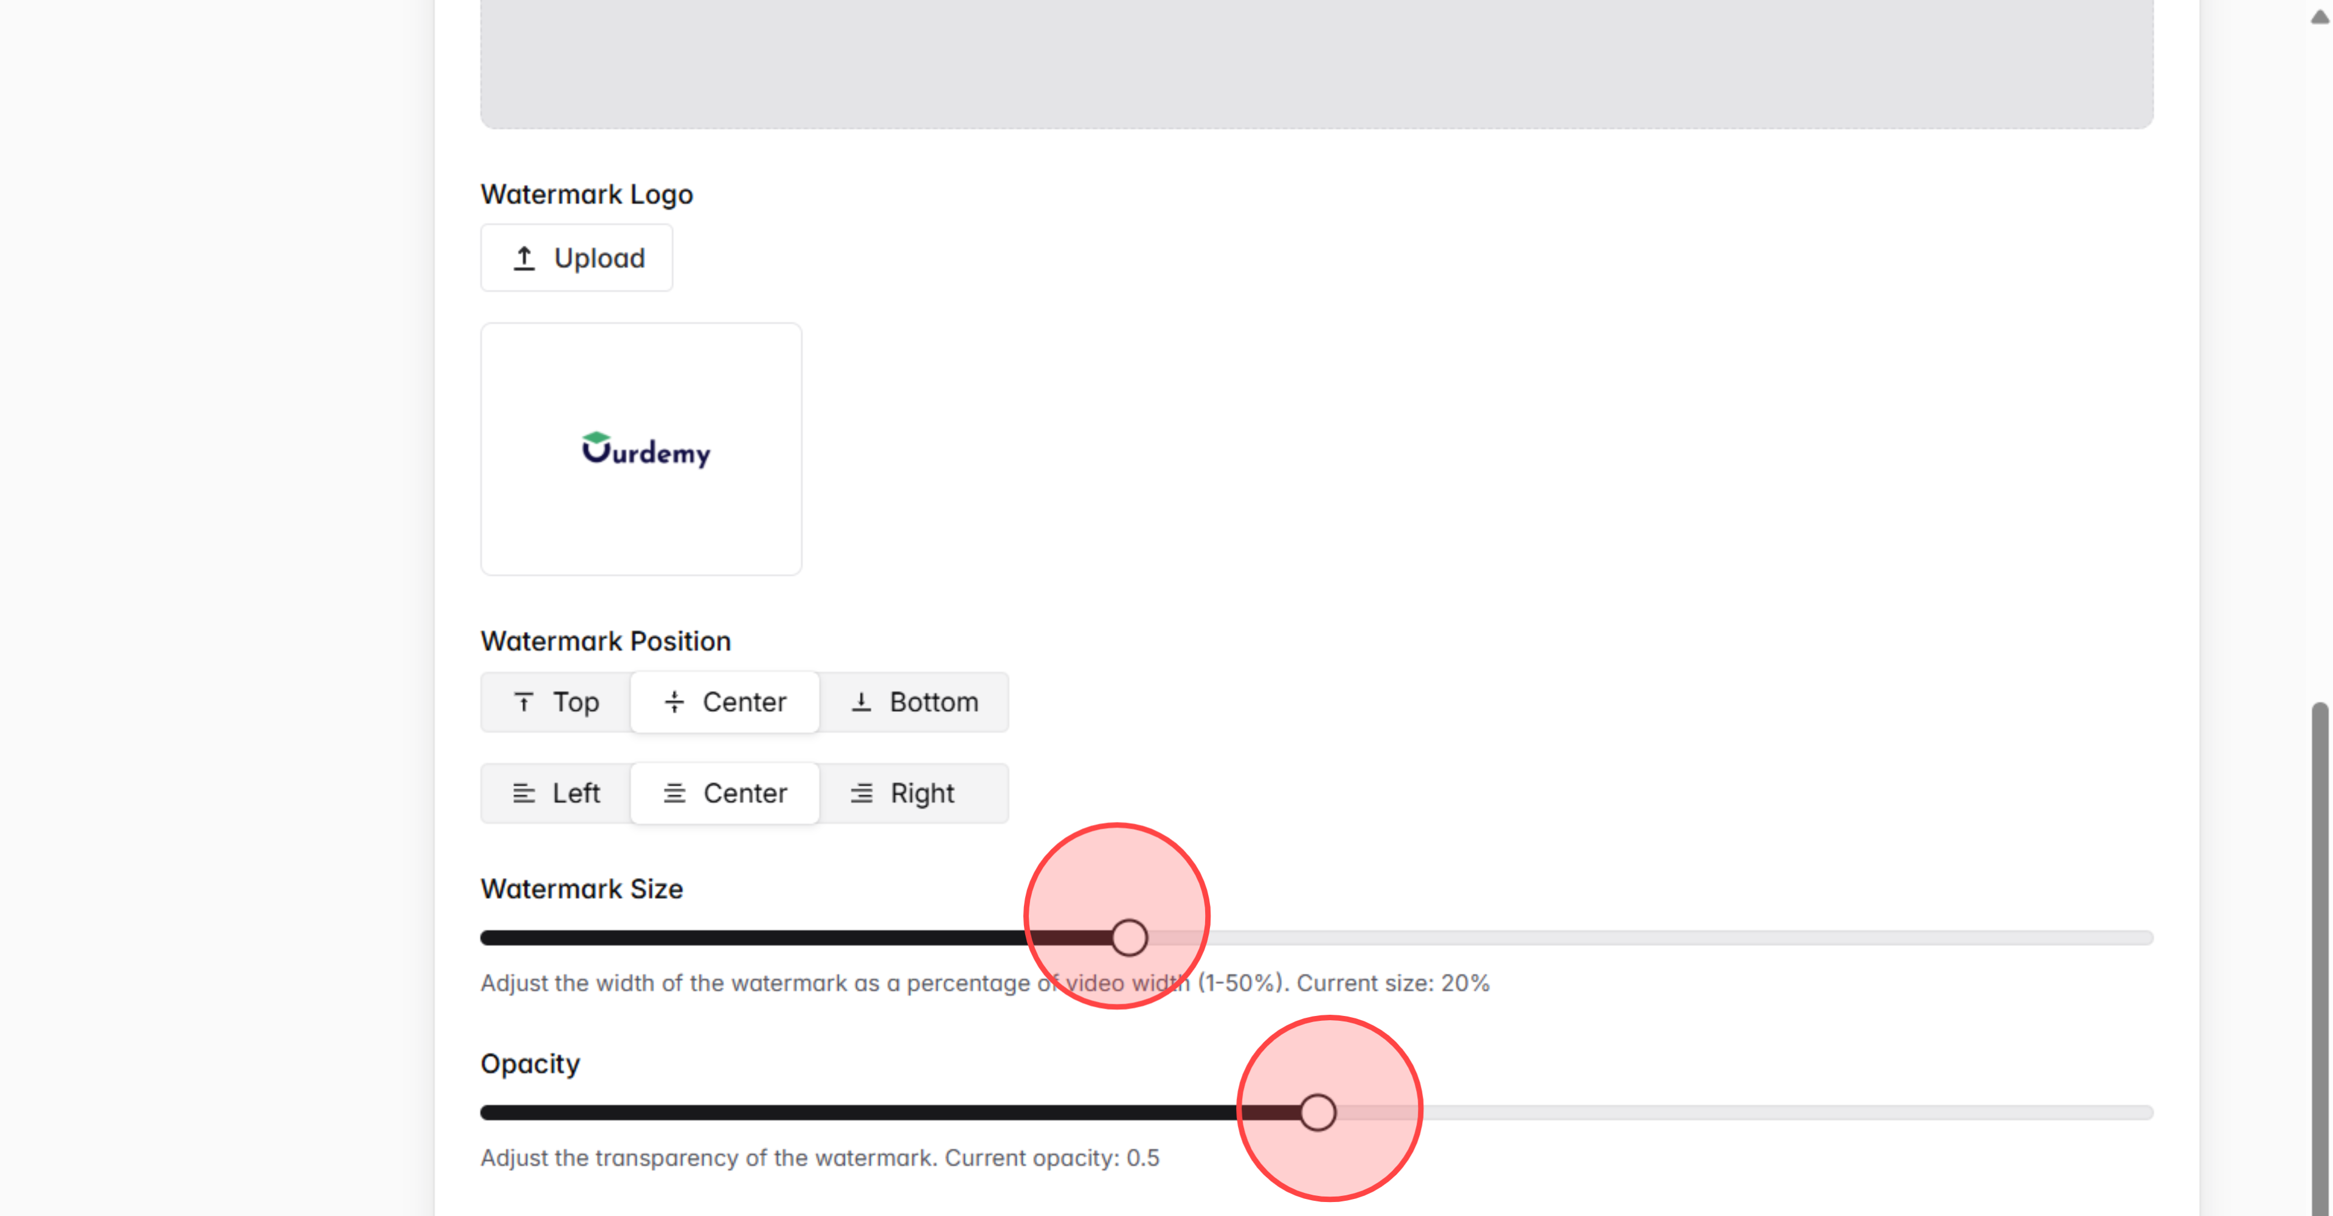Select Center in the vertical position row
Screen dimensions: 2333x1216
[x=725, y=702]
